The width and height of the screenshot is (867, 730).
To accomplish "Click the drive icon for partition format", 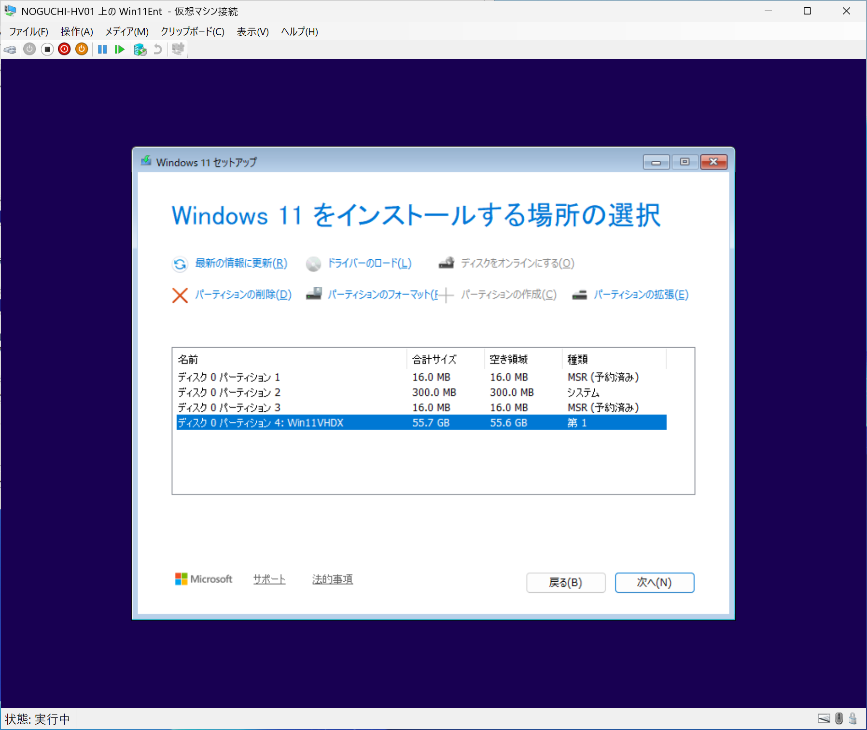I will 314,294.
